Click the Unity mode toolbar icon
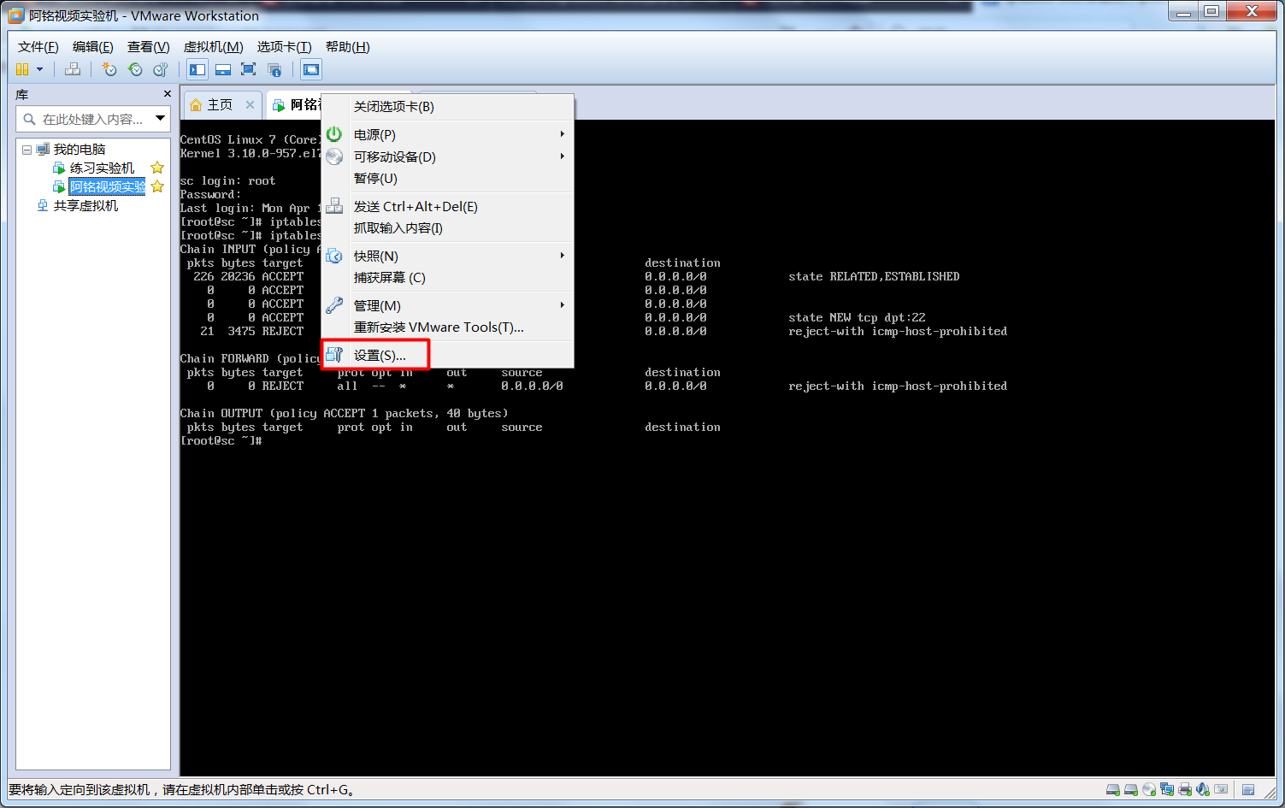The image size is (1285, 808). (274, 69)
